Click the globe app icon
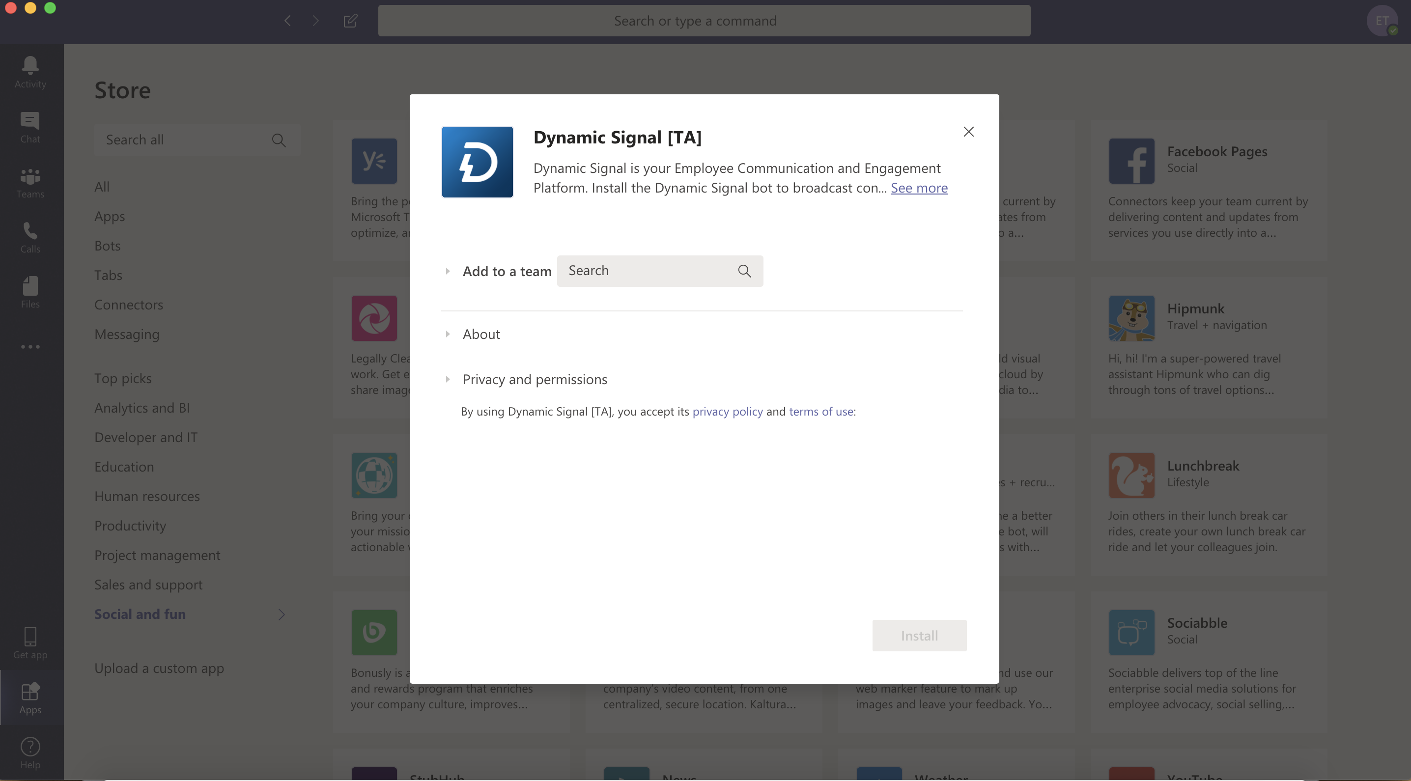This screenshot has width=1411, height=781. click(374, 475)
